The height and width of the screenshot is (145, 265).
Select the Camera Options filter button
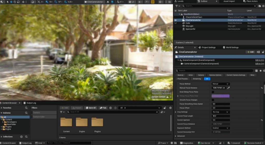pos(215,75)
